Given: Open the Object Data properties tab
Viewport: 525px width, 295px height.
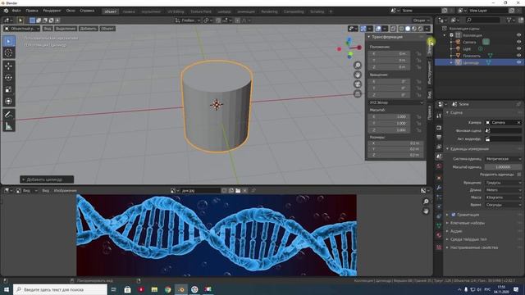Looking at the screenshot, I should coord(439,226).
